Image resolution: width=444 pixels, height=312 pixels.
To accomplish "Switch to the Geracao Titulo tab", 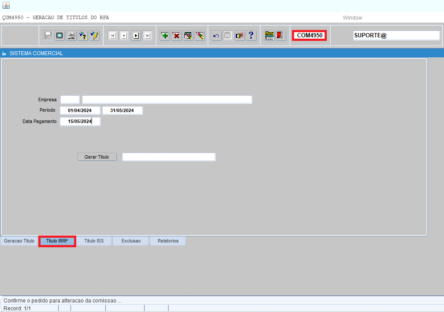I will click(19, 241).
